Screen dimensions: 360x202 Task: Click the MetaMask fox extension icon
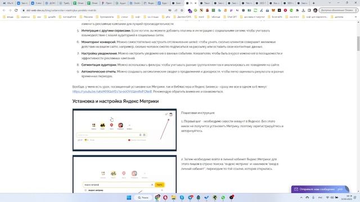point(273,10)
